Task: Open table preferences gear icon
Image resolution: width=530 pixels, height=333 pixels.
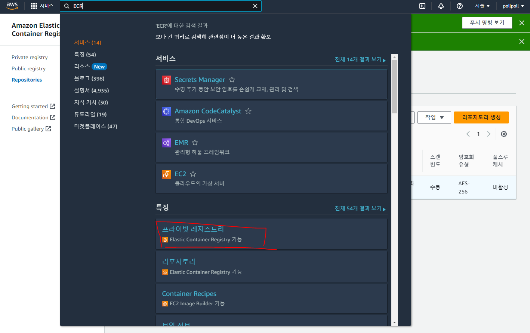Action: (x=504, y=134)
